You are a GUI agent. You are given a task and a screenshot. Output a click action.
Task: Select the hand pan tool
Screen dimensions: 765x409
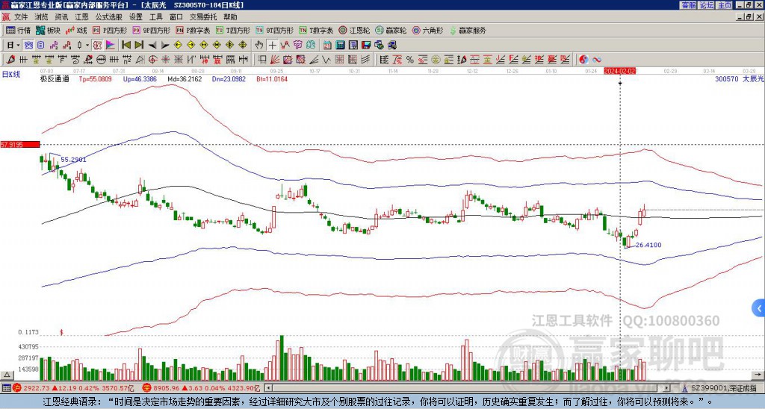[259, 46]
